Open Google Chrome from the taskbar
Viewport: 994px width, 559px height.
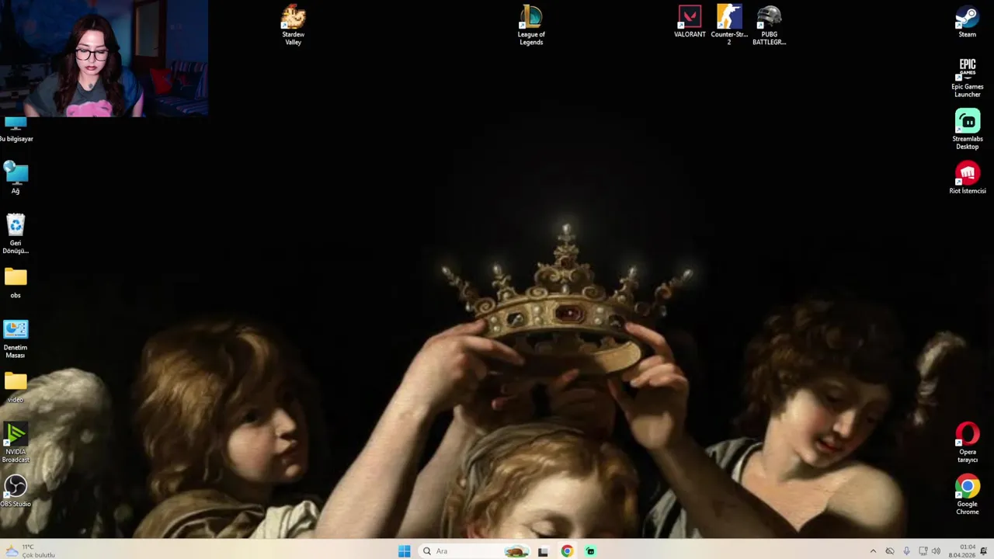[x=567, y=551]
